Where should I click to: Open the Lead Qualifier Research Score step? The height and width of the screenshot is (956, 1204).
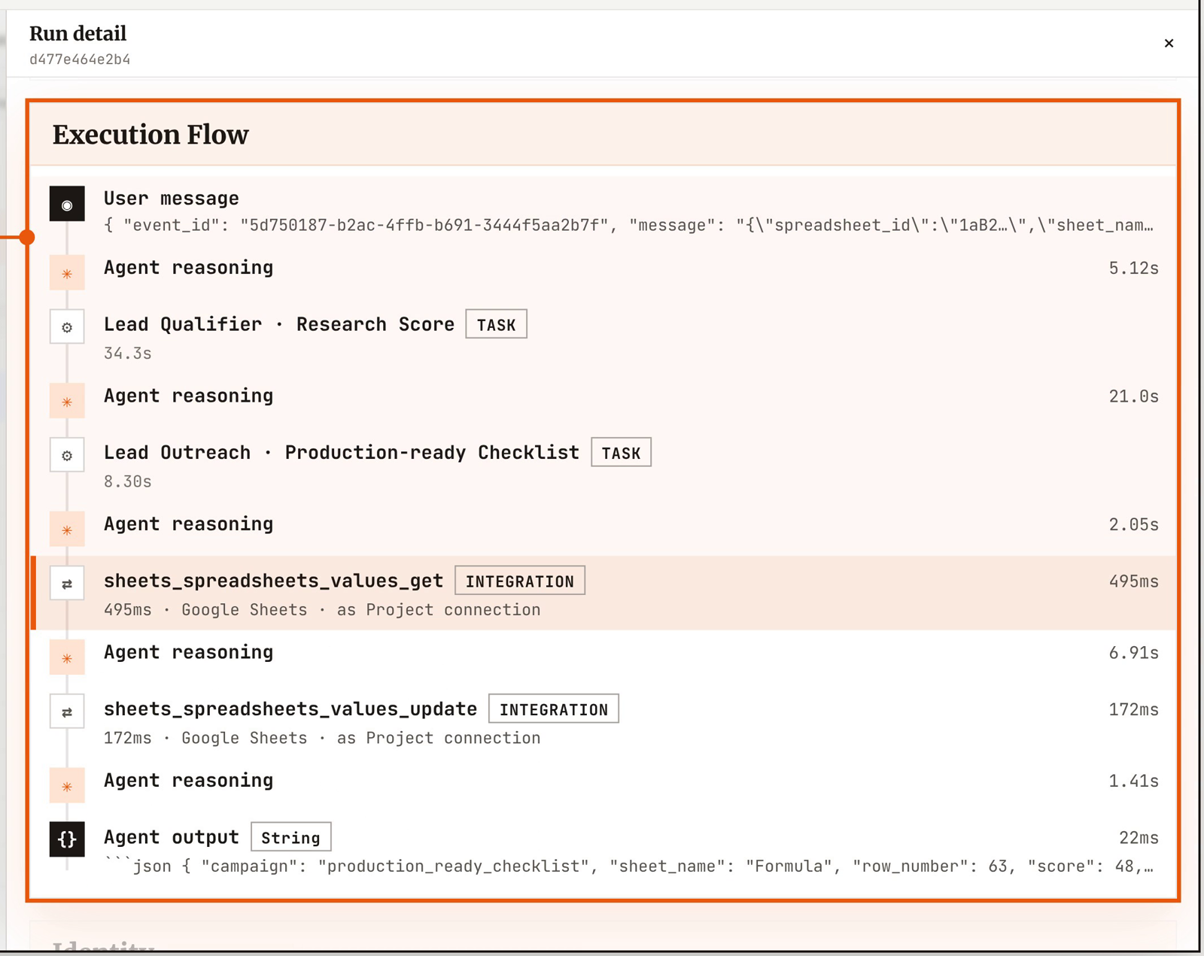[604, 337]
